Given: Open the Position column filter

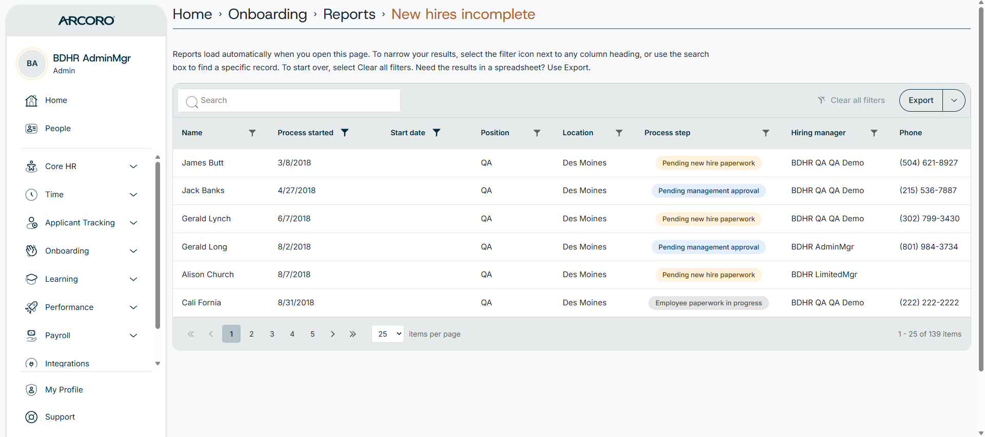Looking at the screenshot, I should click(x=537, y=133).
